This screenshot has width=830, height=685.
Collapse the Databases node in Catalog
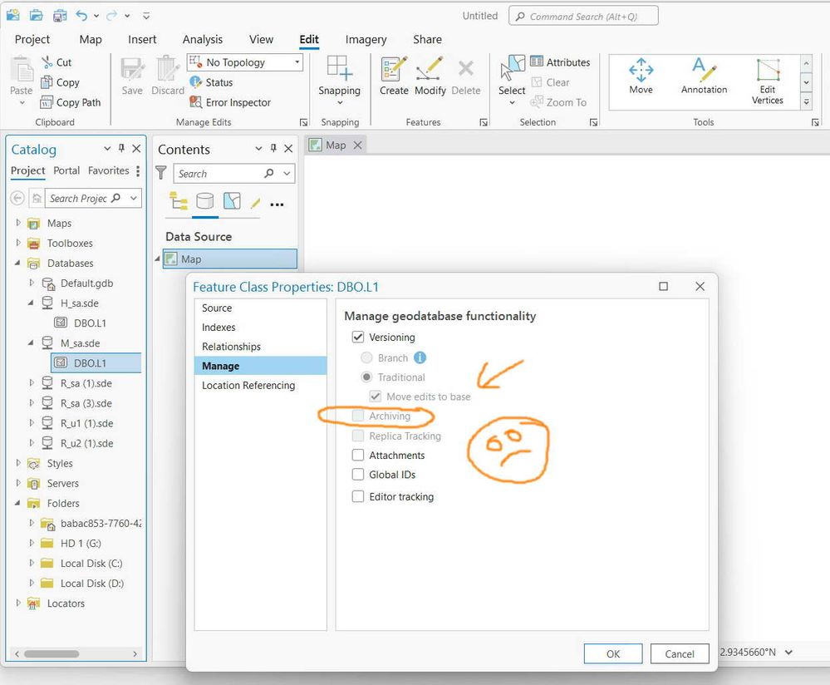(x=17, y=263)
